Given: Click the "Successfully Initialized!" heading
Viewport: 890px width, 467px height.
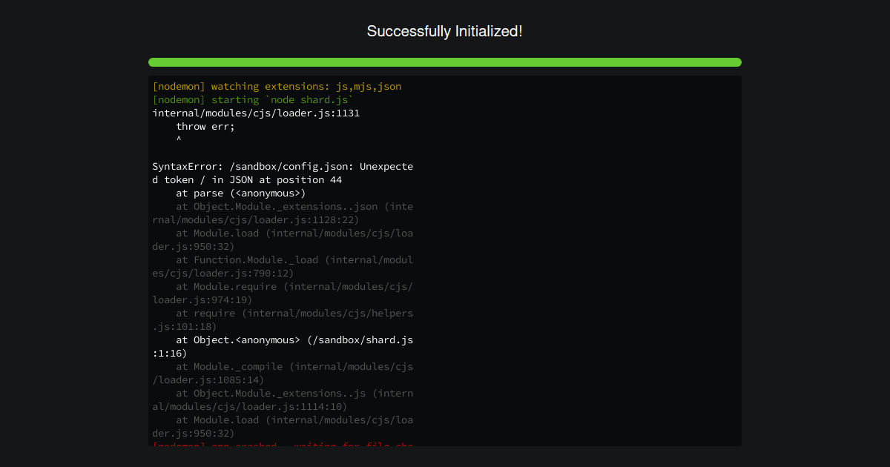Looking at the screenshot, I should coord(445,31).
